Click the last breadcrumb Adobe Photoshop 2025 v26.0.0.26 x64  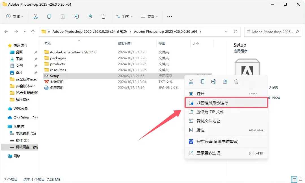166,31
